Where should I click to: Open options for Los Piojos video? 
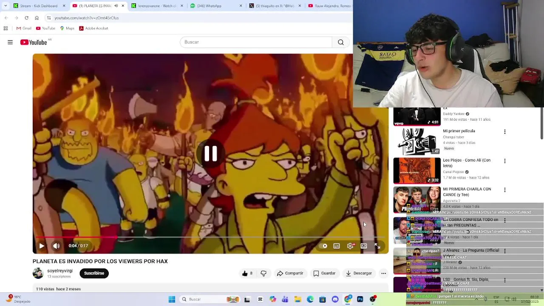click(504, 161)
